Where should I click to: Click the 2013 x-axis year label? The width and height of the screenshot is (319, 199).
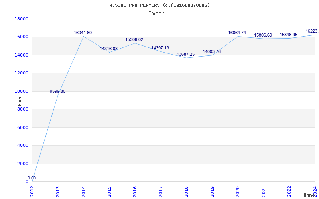58,192
